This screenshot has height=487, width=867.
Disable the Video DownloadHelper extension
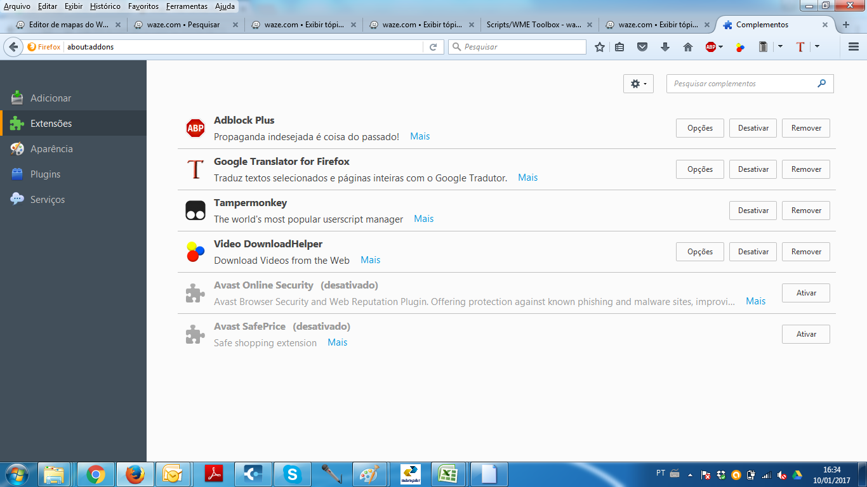pyautogui.click(x=753, y=252)
